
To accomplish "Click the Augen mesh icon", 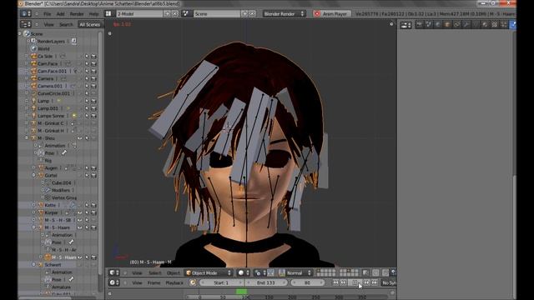I will coord(41,167).
